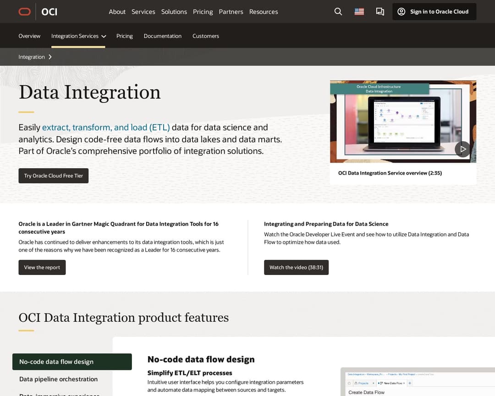Switch to the Customers tab
The width and height of the screenshot is (495, 396).
pyautogui.click(x=205, y=35)
